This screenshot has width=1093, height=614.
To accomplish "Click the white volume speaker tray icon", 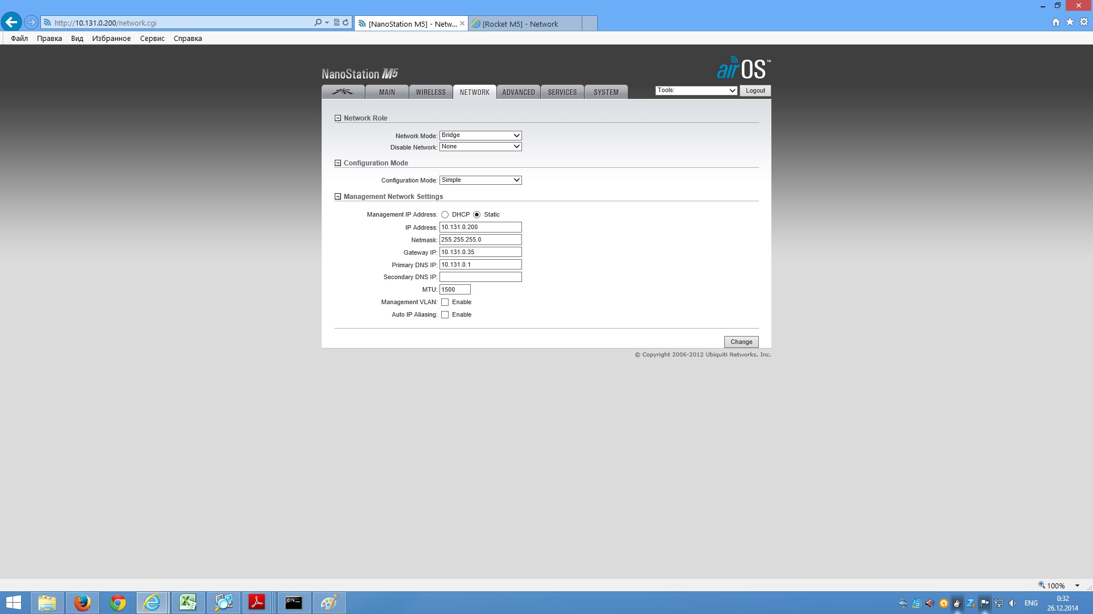I will [x=1012, y=603].
